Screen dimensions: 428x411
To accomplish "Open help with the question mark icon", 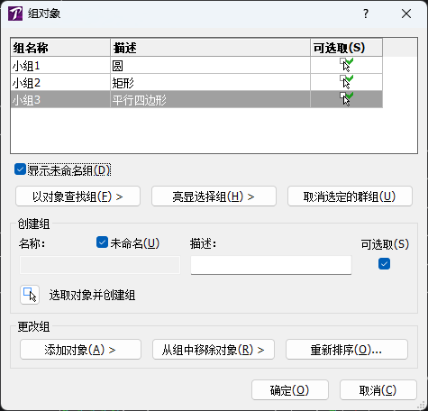I will click(365, 14).
